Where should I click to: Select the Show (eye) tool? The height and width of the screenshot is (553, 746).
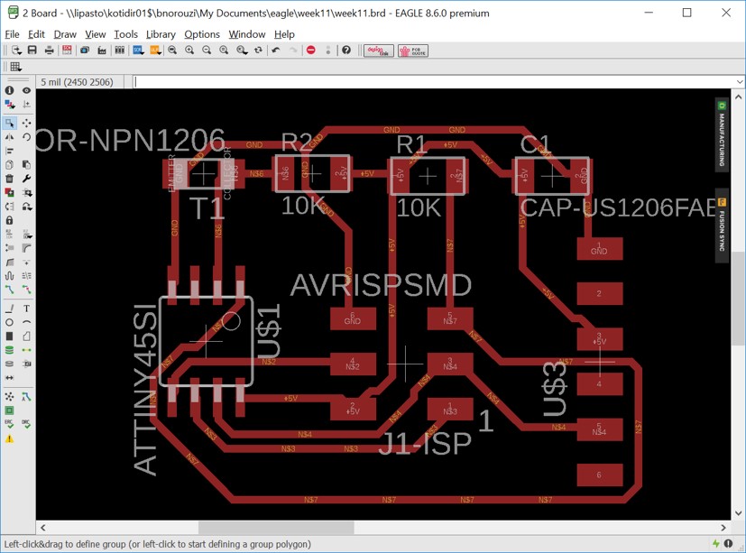coord(27,90)
